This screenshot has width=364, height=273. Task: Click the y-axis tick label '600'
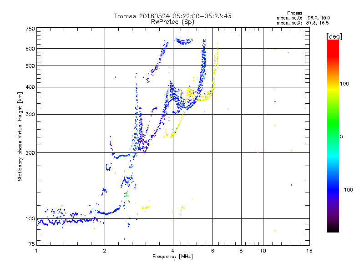tap(30, 49)
